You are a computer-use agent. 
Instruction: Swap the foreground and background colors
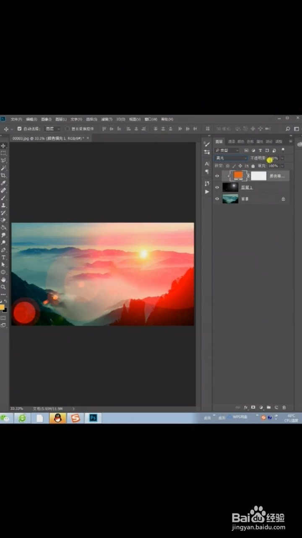5,302
